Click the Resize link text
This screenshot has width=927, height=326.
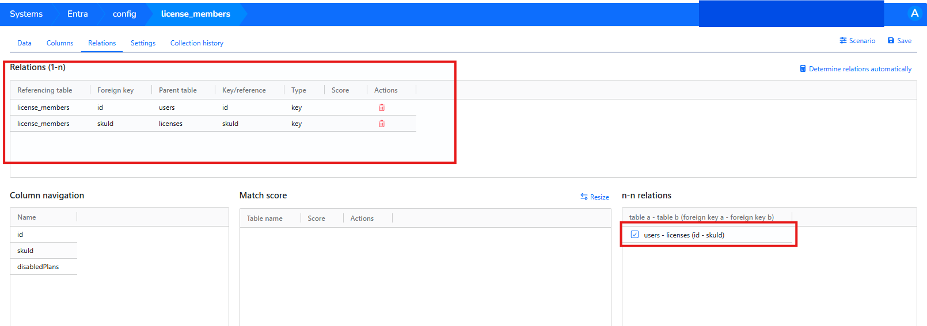[599, 197]
